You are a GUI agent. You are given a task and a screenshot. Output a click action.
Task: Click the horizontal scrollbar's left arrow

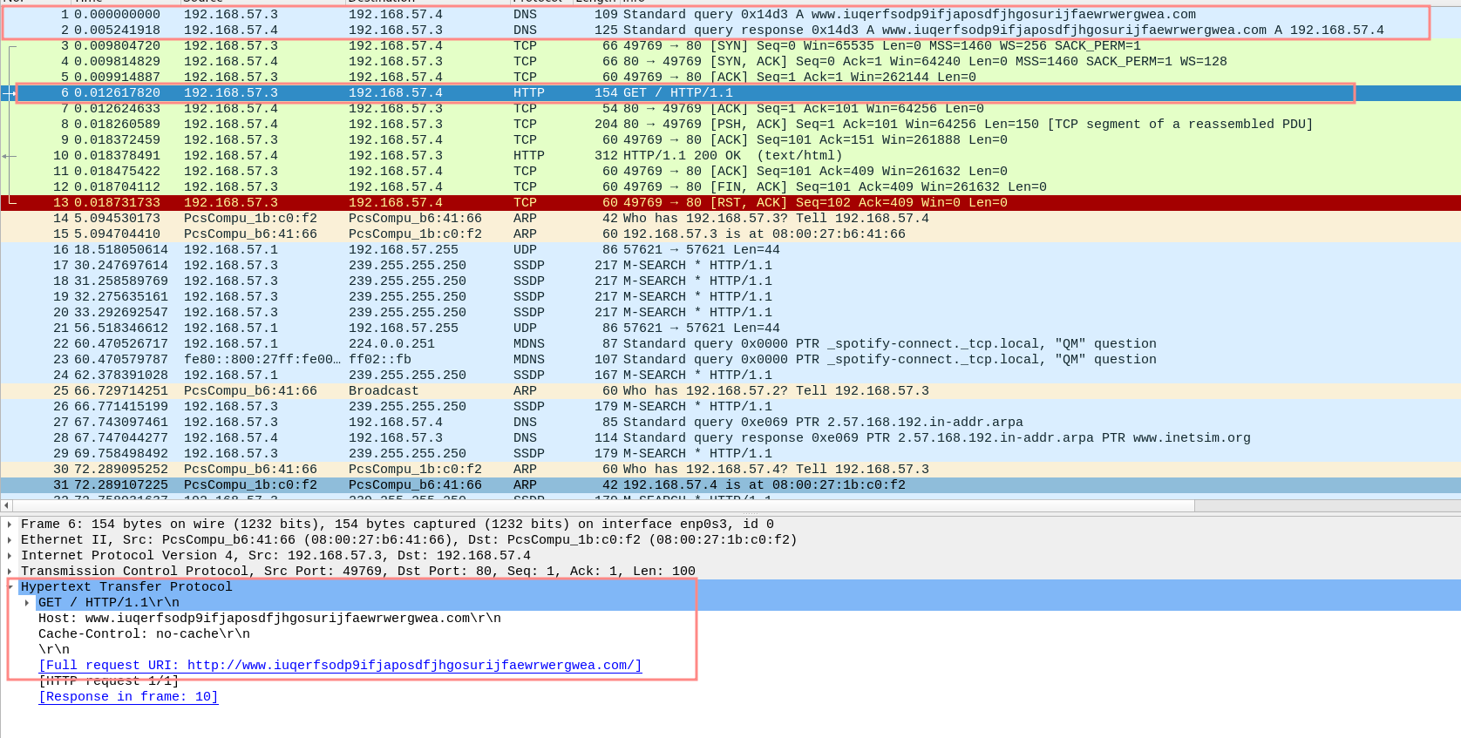pos(6,505)
